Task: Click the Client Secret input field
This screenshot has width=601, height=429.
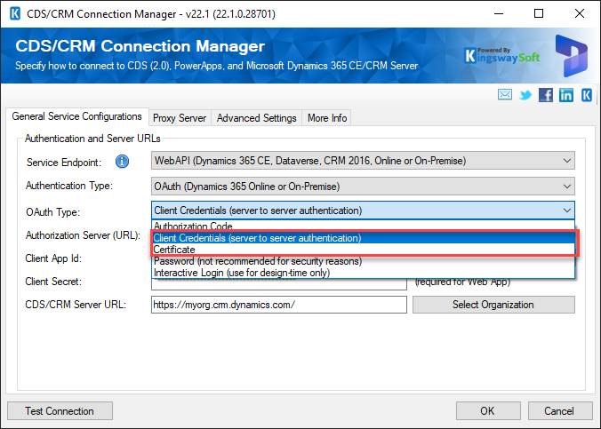Action: tap(279, 284)
